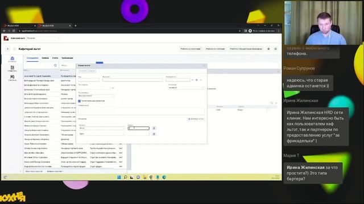Open the settings gear in the page header
Image resolution: width=364 pixels, height=204 pixels.
(275, 49)
